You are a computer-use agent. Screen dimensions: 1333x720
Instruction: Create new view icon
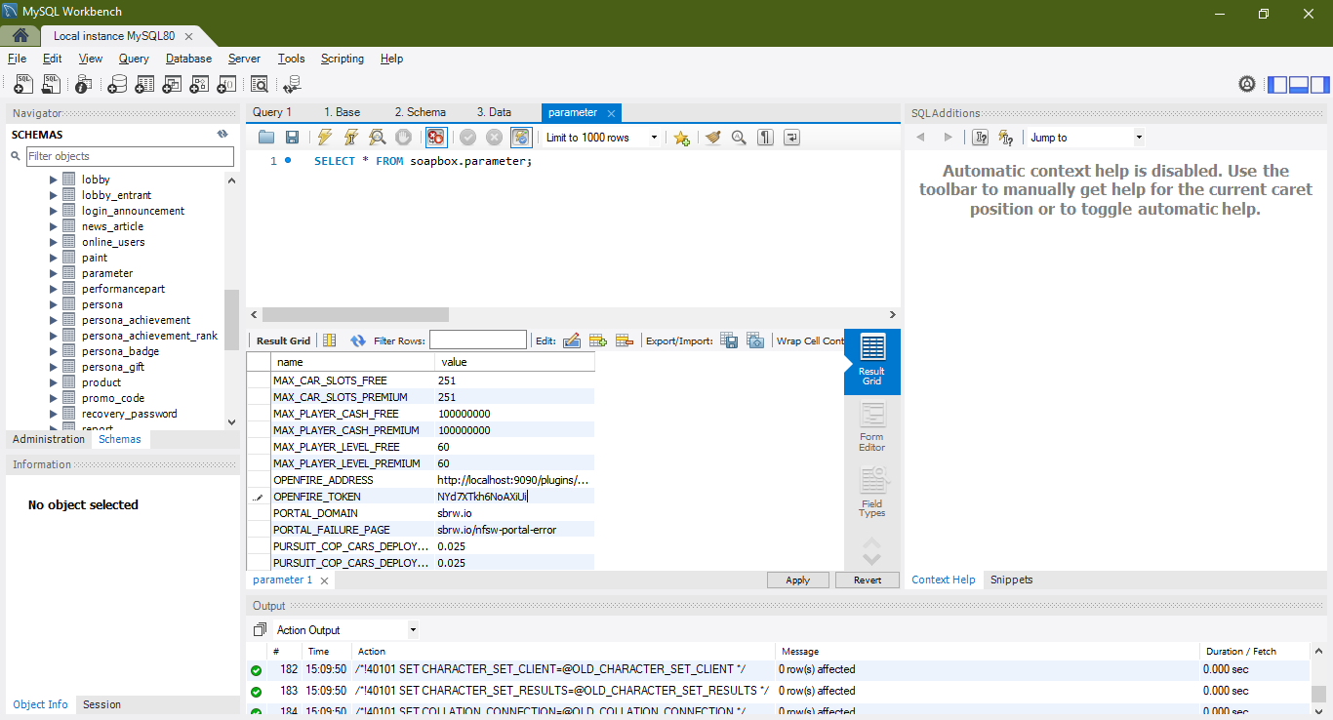pyautogui.click(x=172, y=85)
